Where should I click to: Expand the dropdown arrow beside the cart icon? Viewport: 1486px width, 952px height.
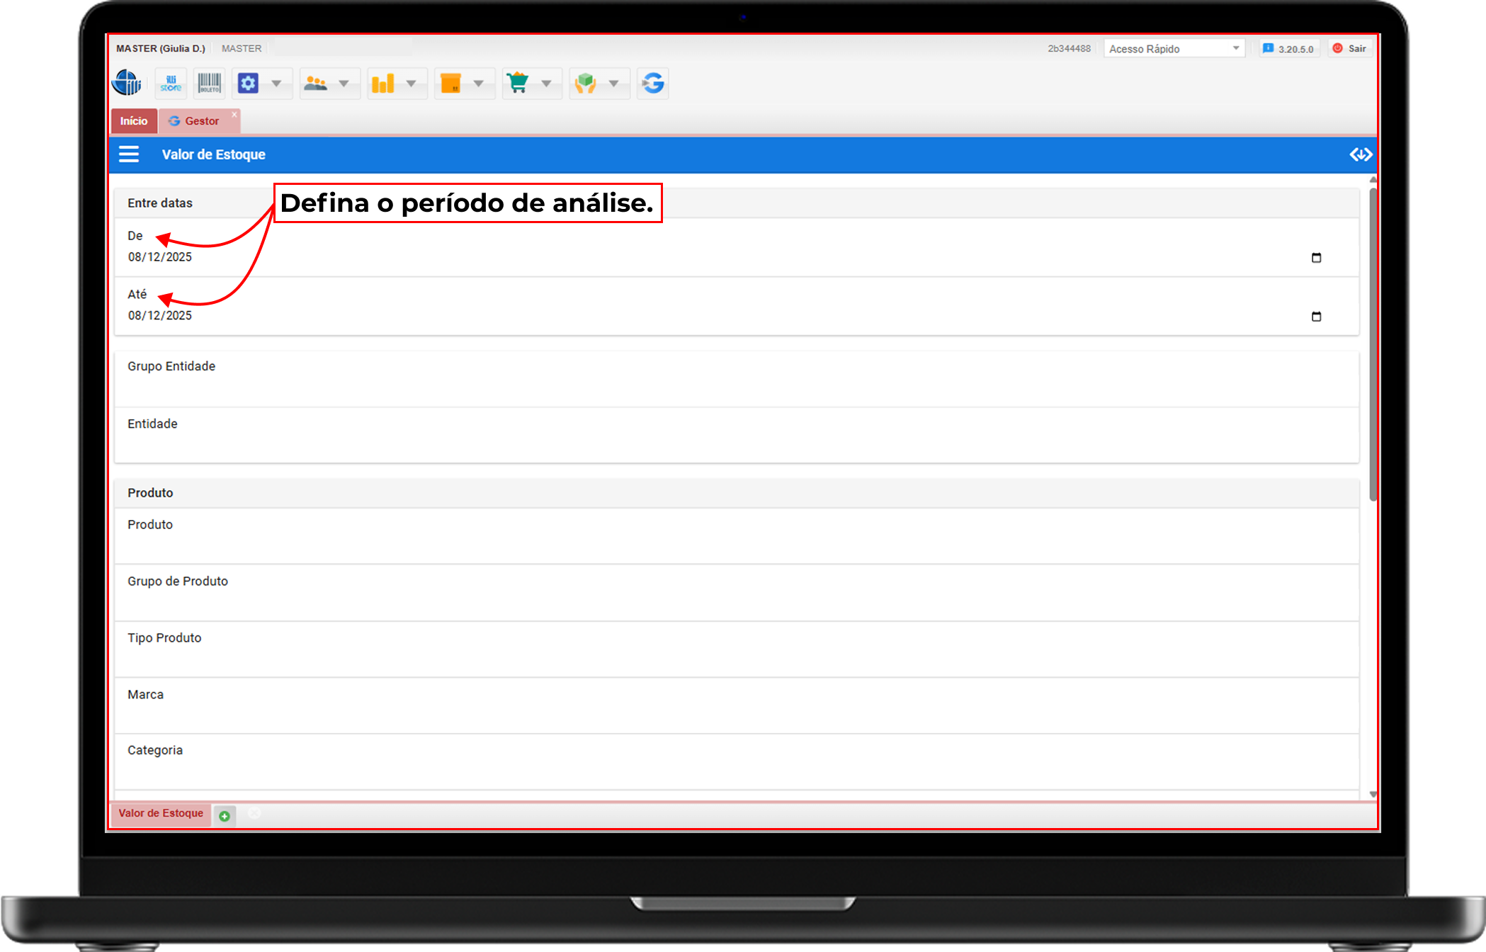coord(546,84)
